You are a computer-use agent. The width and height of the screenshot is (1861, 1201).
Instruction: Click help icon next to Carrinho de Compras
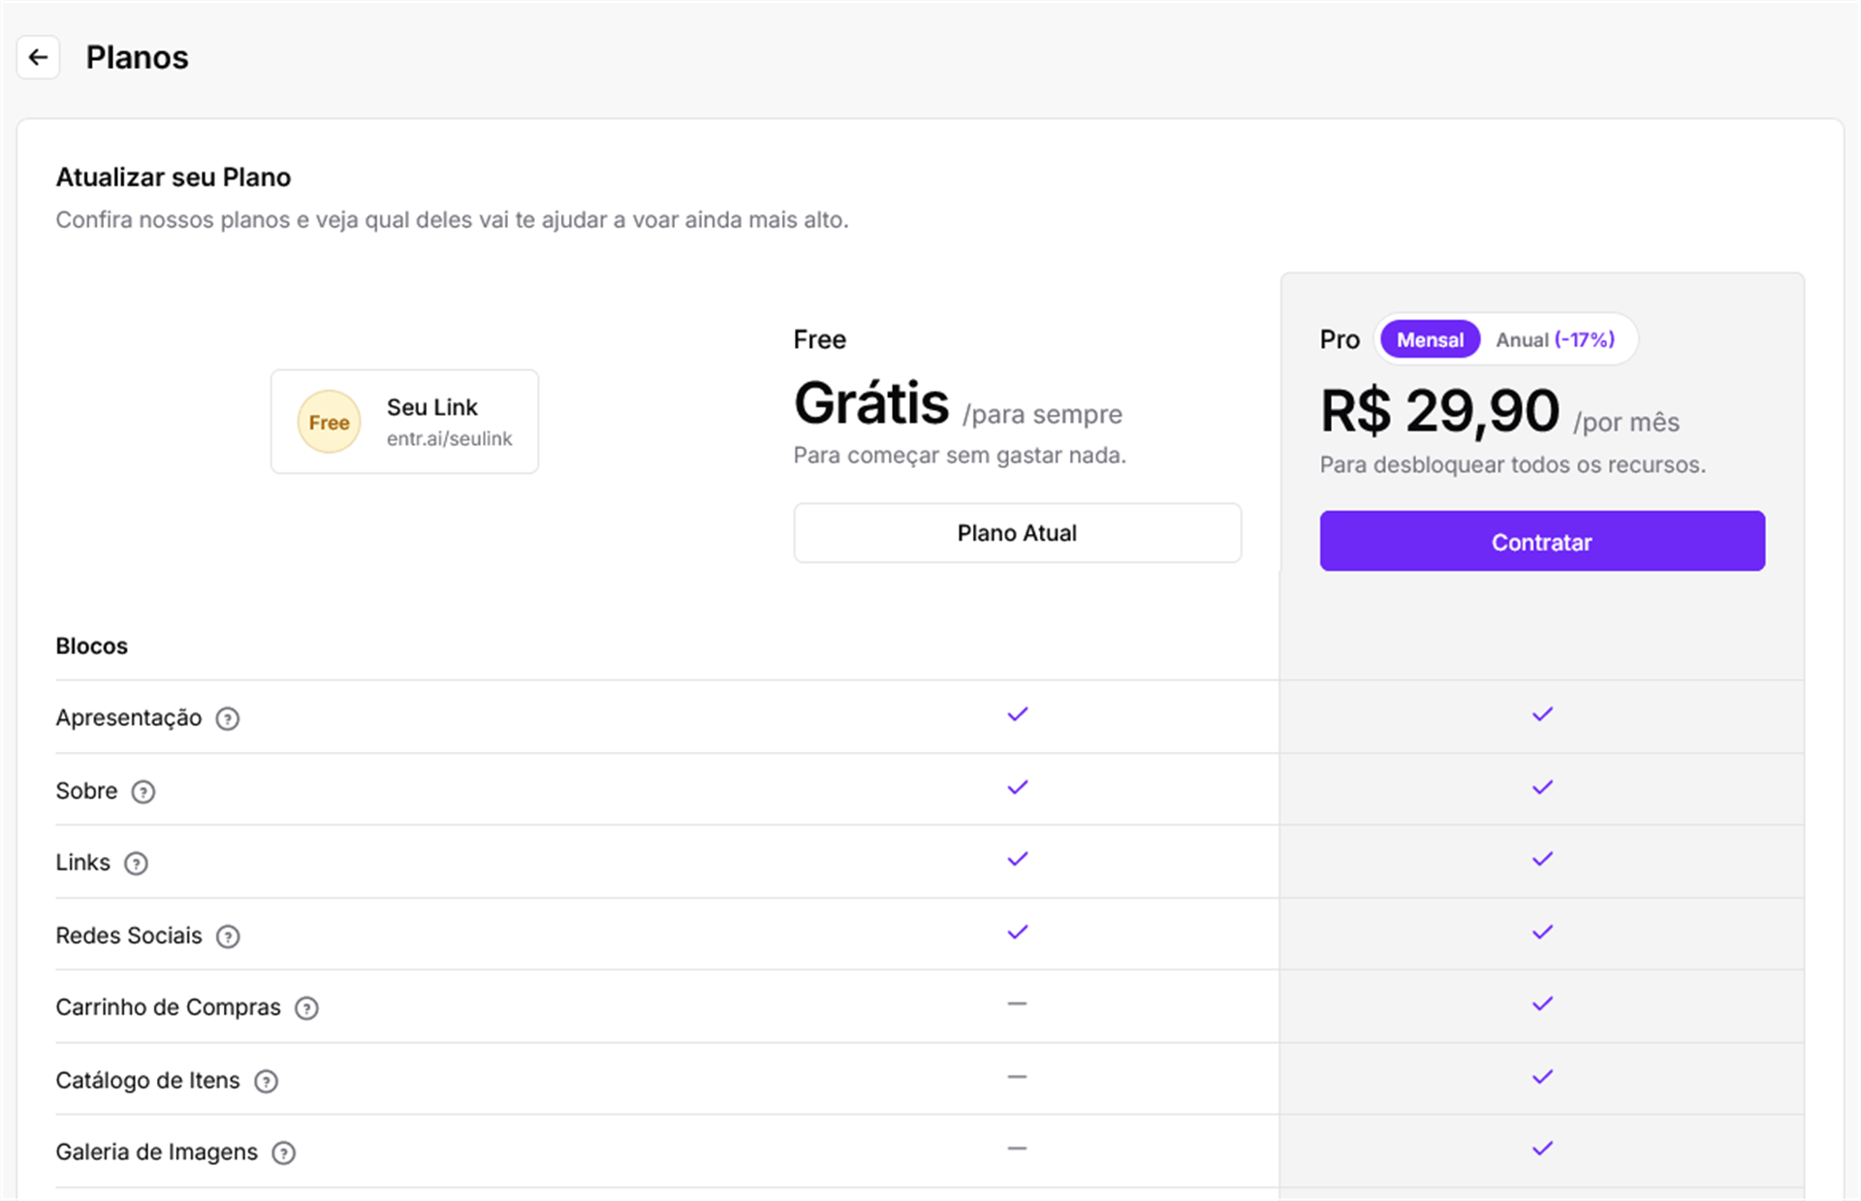306,1008
